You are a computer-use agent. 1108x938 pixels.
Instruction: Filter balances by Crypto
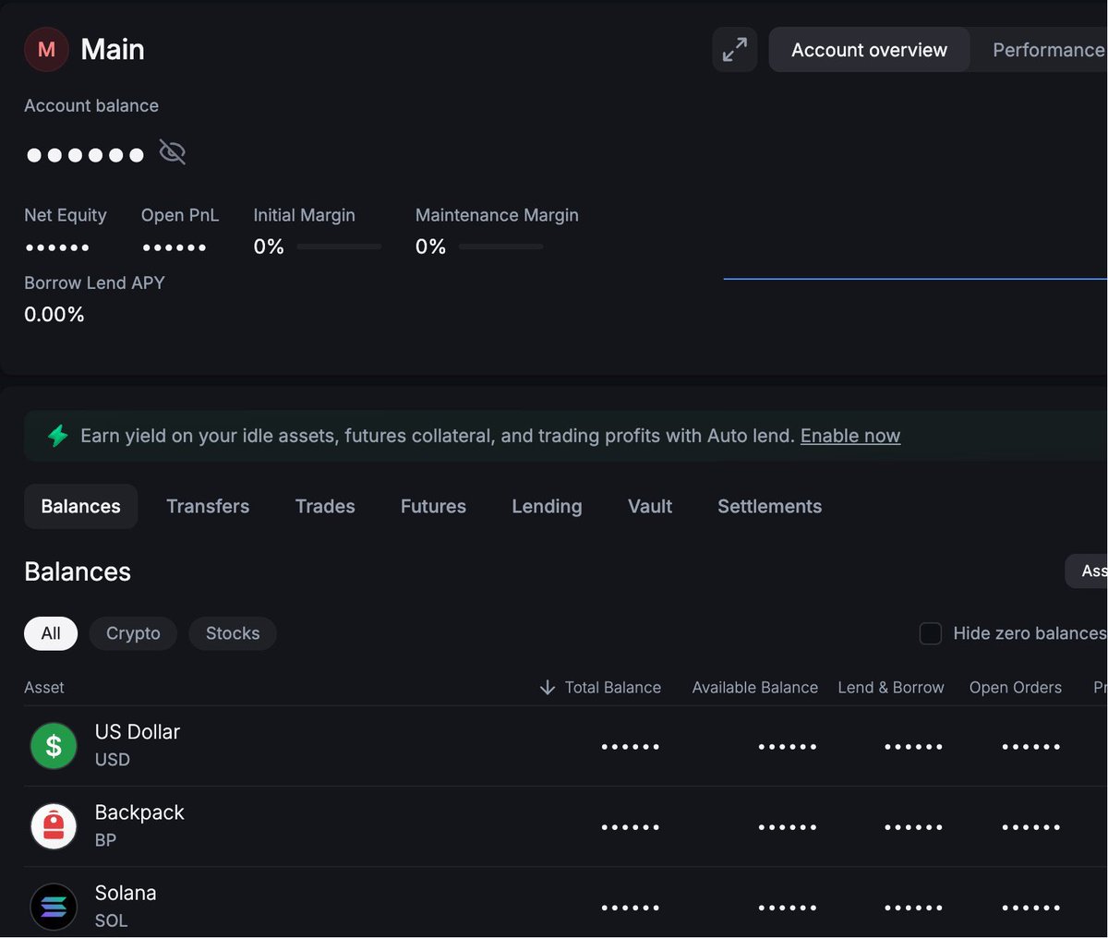pos(133,633)
